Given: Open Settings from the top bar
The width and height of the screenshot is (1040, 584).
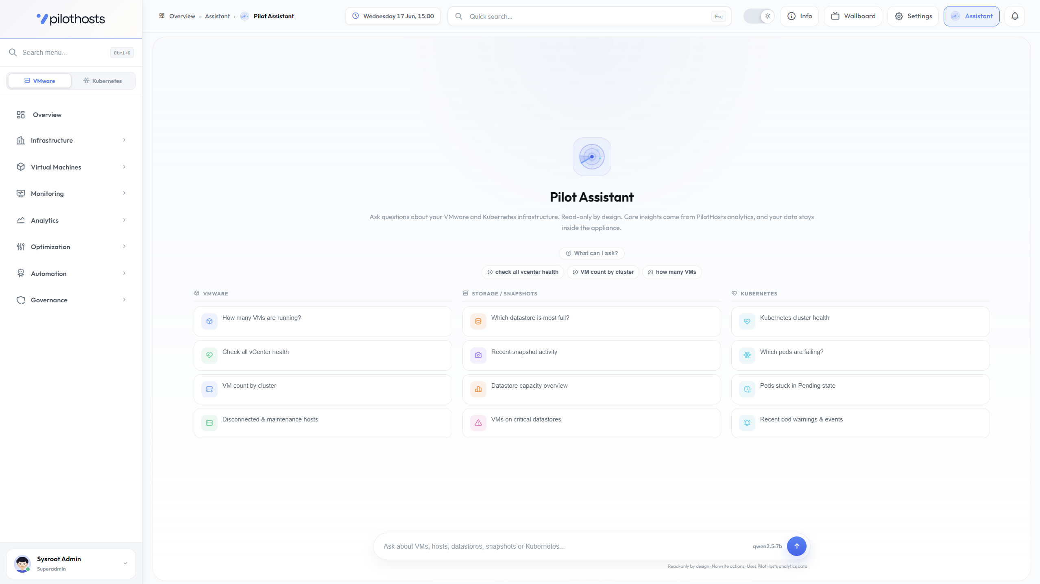Looking at the screenshot, I should [x=913, y=16].
